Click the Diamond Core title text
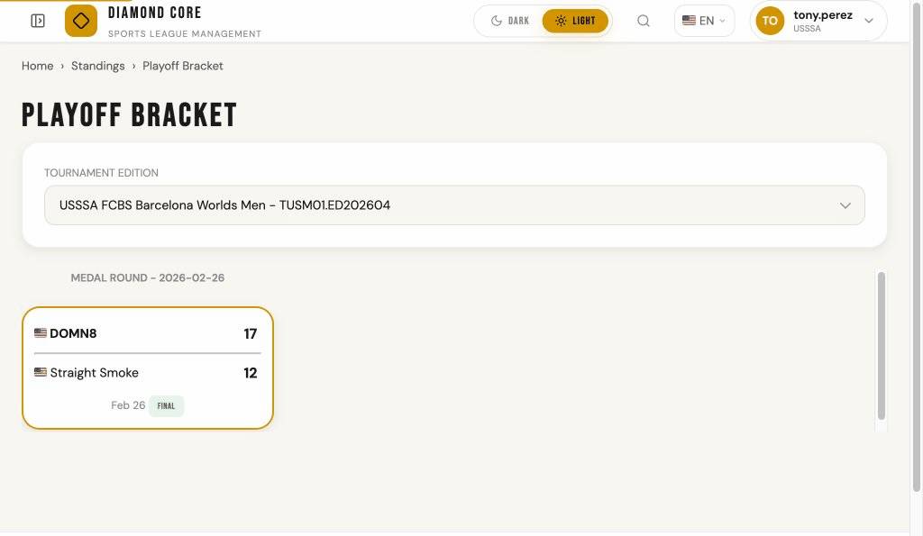The image size is (923, 536). pos(155,13)
